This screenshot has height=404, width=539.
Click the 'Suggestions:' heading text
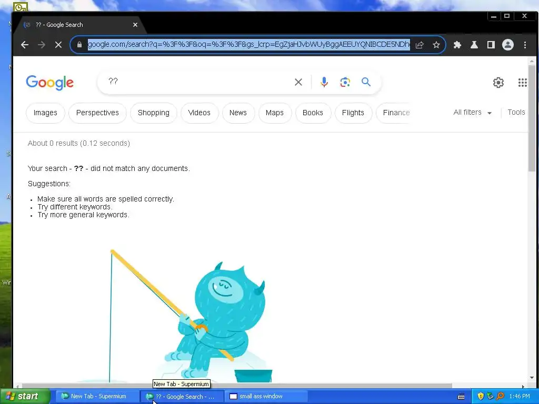(49, 184)
